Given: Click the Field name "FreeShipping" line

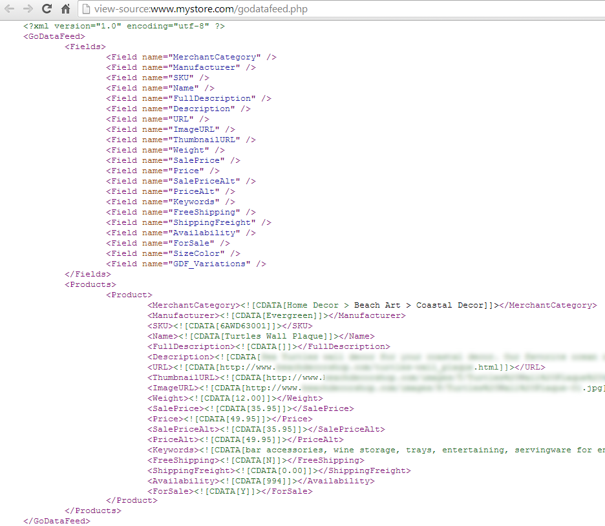Looking at the screenshot, I should [181, 212].
